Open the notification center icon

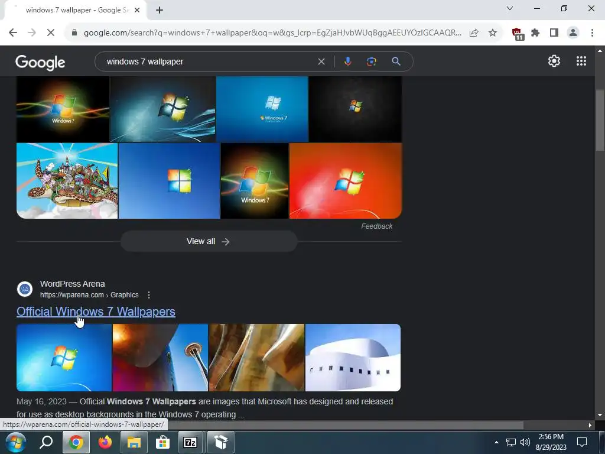coord(582,442)
